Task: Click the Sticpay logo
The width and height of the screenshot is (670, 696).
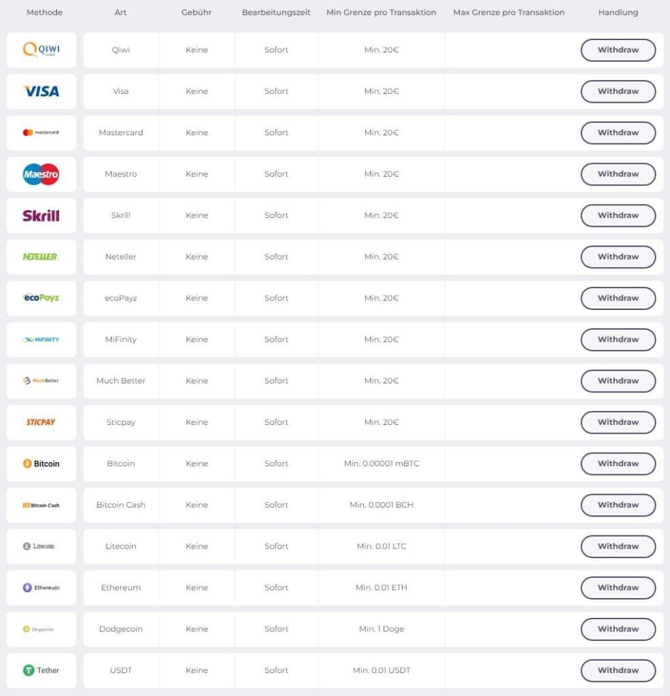Action: coord(41,422)
